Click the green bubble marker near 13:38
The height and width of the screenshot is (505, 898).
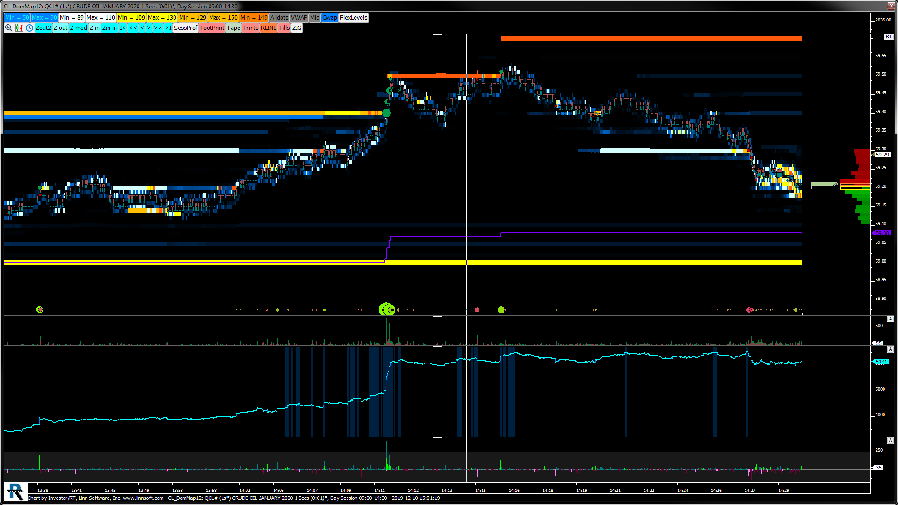(x=40, y=310)
